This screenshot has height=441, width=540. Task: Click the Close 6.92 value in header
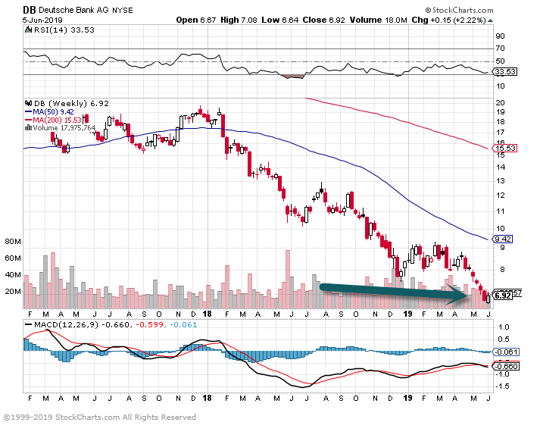pos(323,20)
